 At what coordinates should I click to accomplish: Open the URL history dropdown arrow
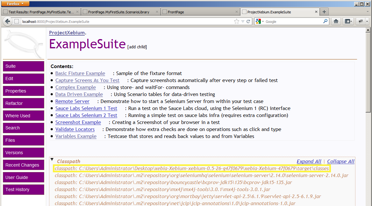(243, 22)
